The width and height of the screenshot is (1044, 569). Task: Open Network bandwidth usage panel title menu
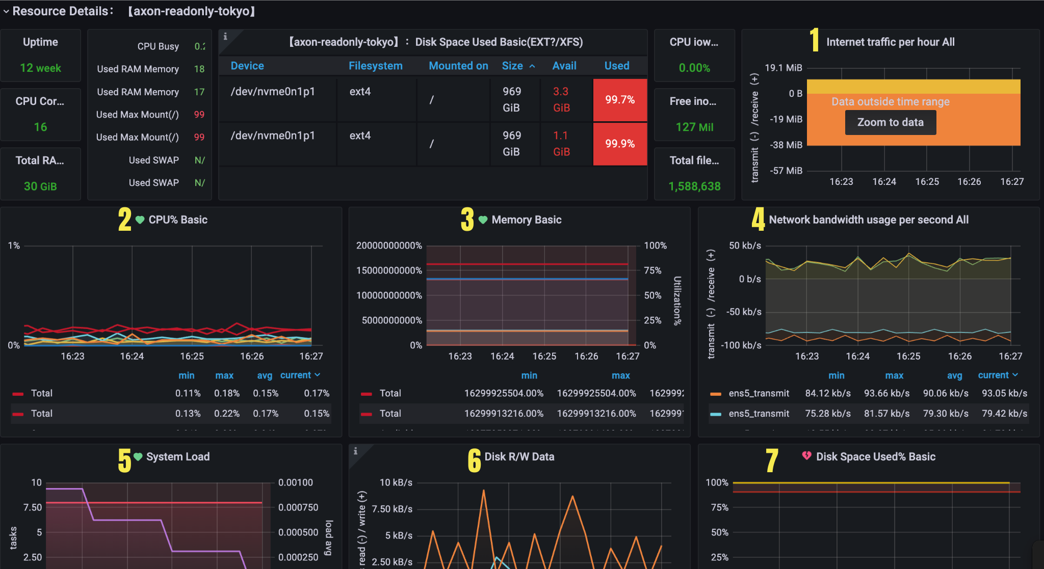(x=868, y=220)
